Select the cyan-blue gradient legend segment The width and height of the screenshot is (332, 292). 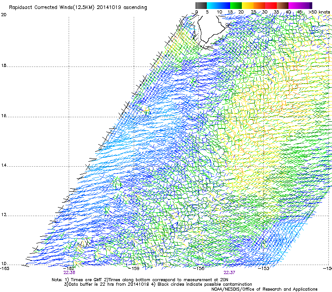click(x=218, y=5)
